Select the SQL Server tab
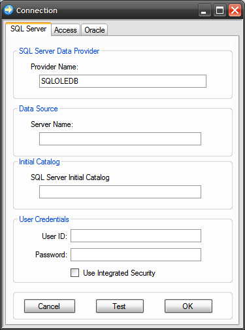The width and height of the screenshot is (245, 330). pyautogui.click(x=28, y=29)
